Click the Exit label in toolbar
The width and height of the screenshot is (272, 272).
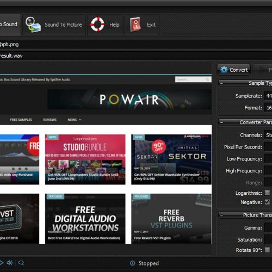click(151, 24)
